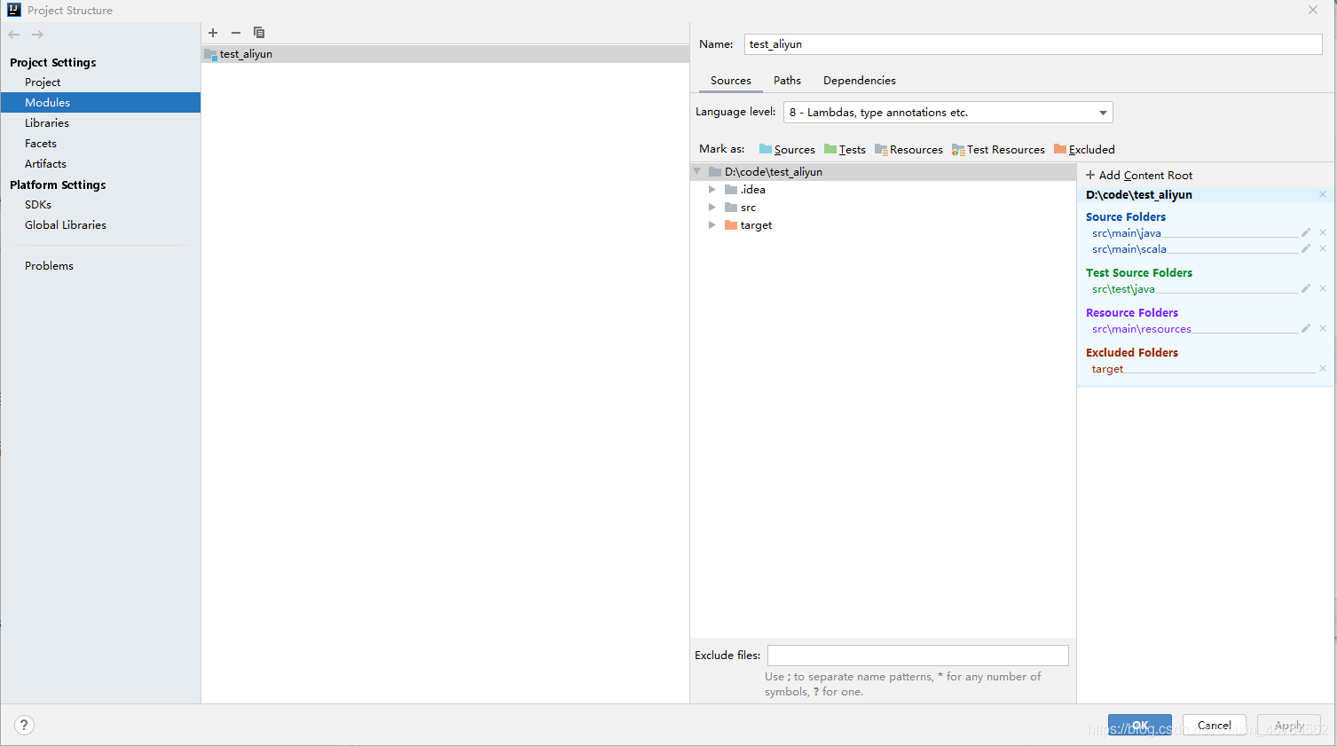Unmark src\main\scala source folder
The width and height of the screenshot is (1337, 746).
[1323, 248]
